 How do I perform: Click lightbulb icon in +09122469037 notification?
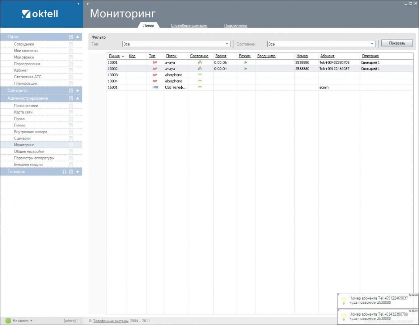point(344,300)
